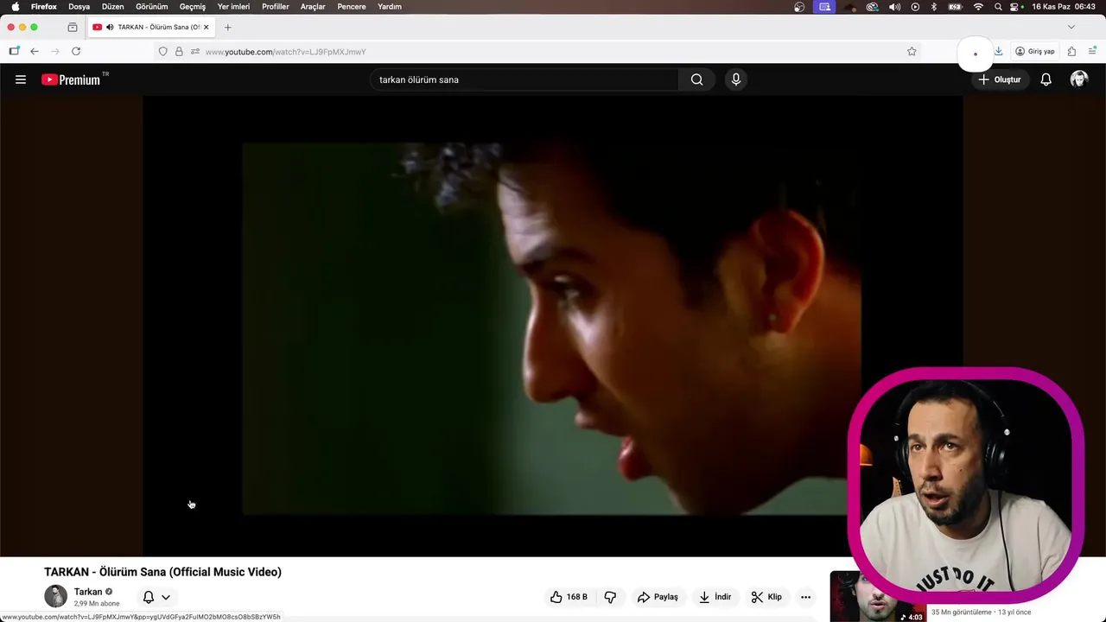Go back with the browser back arrow

point(35,52)
